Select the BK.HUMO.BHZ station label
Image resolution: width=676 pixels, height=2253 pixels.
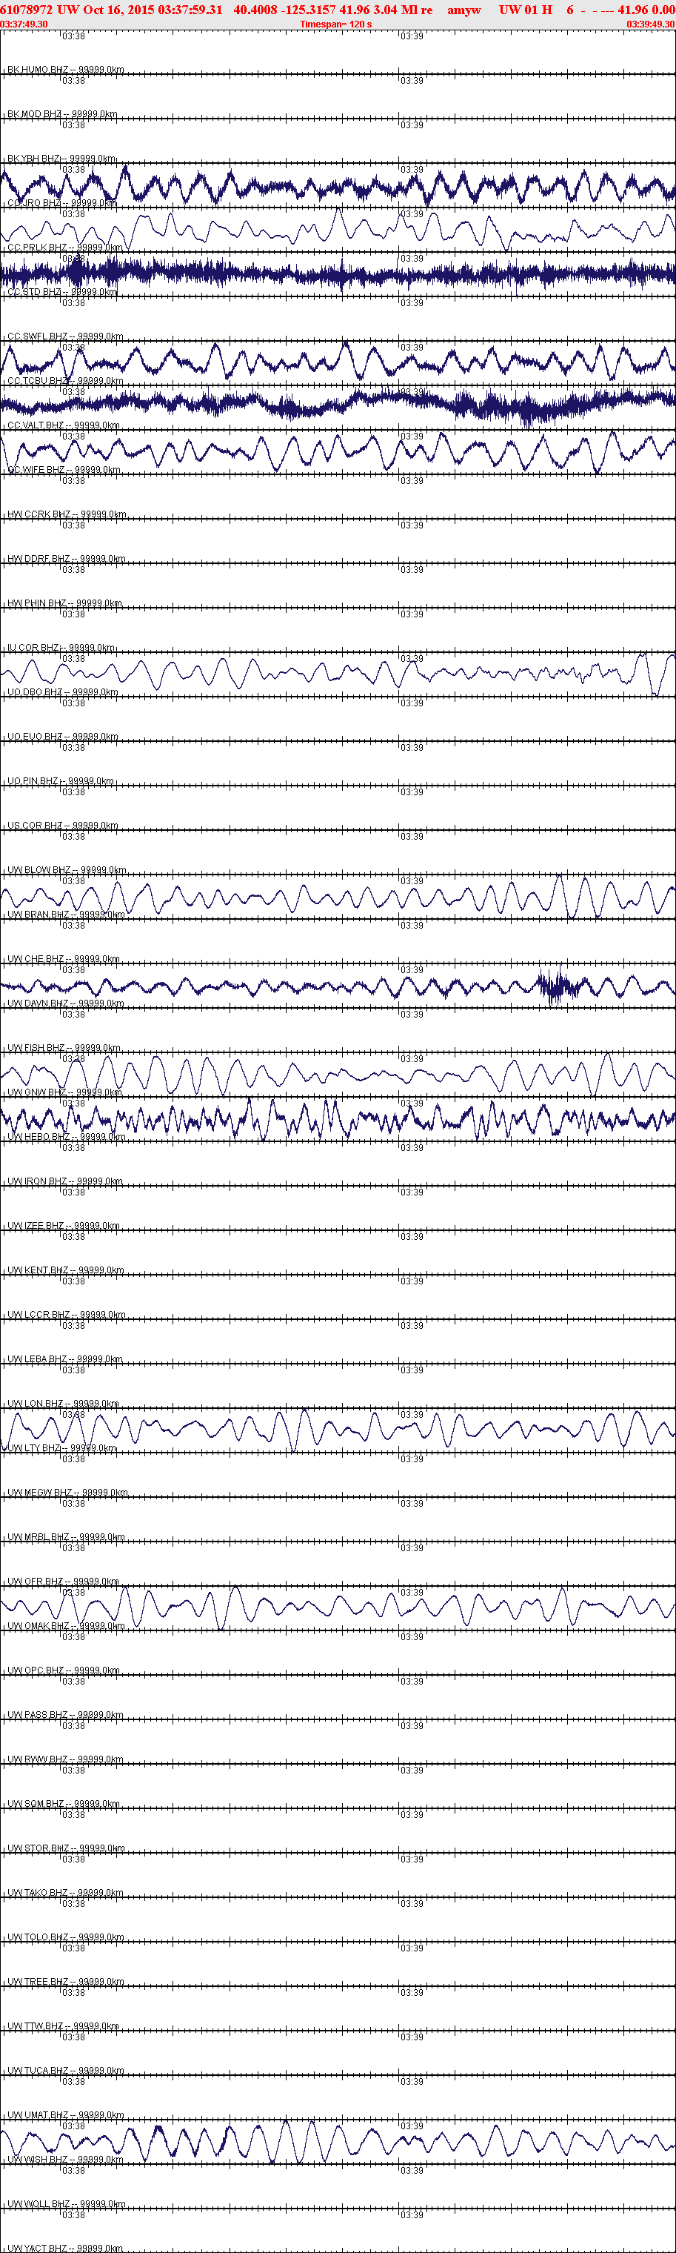pos(65,69)
